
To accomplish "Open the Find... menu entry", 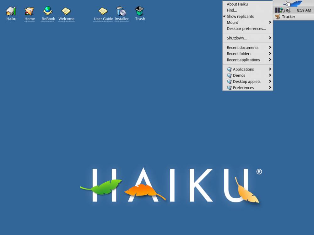I will pos(248,10).
